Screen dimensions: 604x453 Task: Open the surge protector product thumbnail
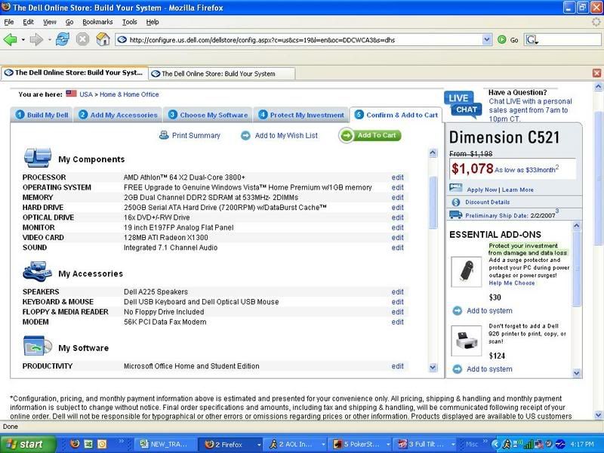[466, 272]
